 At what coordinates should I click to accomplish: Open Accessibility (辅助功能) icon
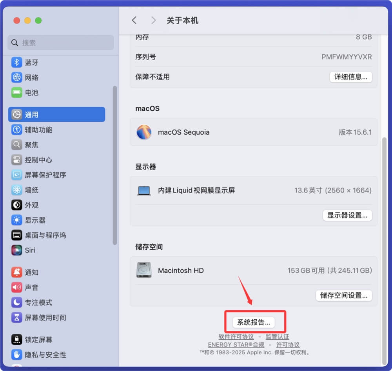point(16,130)
